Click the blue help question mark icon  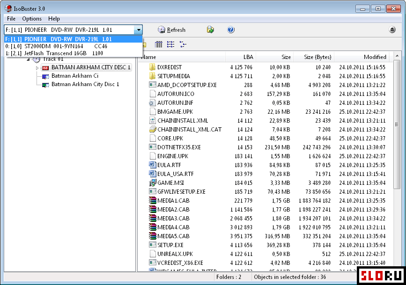pos(231,30)
